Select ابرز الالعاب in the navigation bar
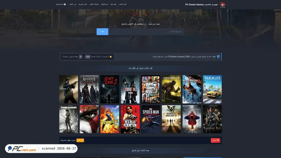 pos(73,4)
